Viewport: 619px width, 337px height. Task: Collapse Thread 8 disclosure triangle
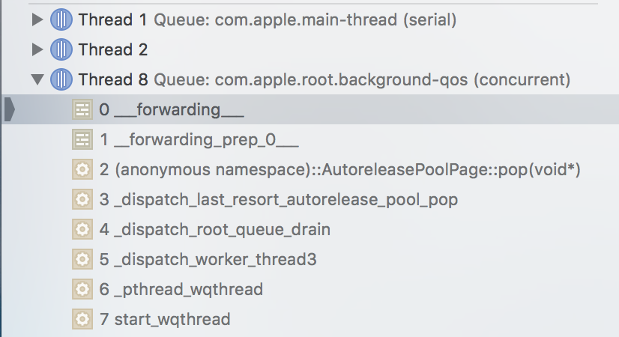click(37, 79)
